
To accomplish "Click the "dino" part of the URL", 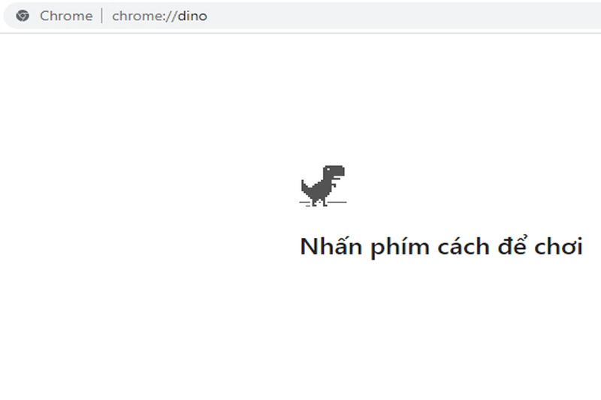I will (192, 16).
